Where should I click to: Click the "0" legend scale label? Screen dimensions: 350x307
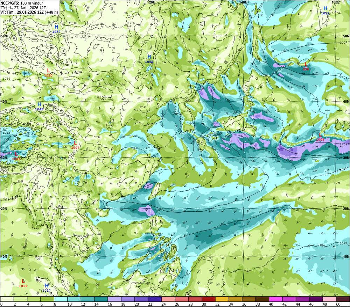point(1,304)
